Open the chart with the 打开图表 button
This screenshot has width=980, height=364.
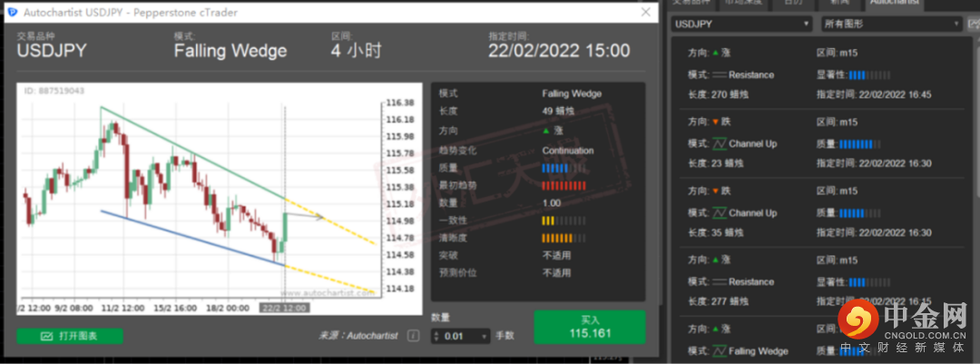[x=69, y=336]
